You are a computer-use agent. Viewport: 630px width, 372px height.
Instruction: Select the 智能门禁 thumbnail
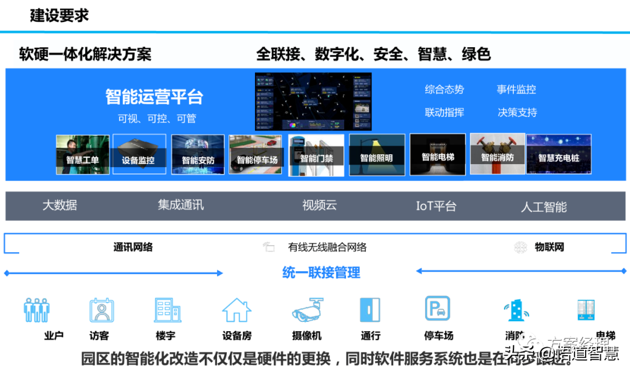316,155
